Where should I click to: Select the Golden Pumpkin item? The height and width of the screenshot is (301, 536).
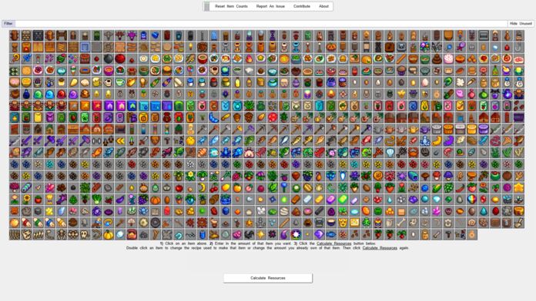click(108, 234)
